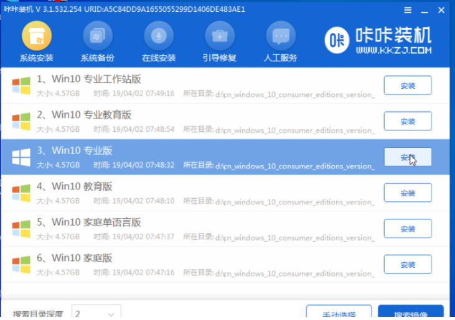Open the 系统备份 (System Backup) icon
Viewport: 455px width, 320px height.
click(x=97, y=36)
